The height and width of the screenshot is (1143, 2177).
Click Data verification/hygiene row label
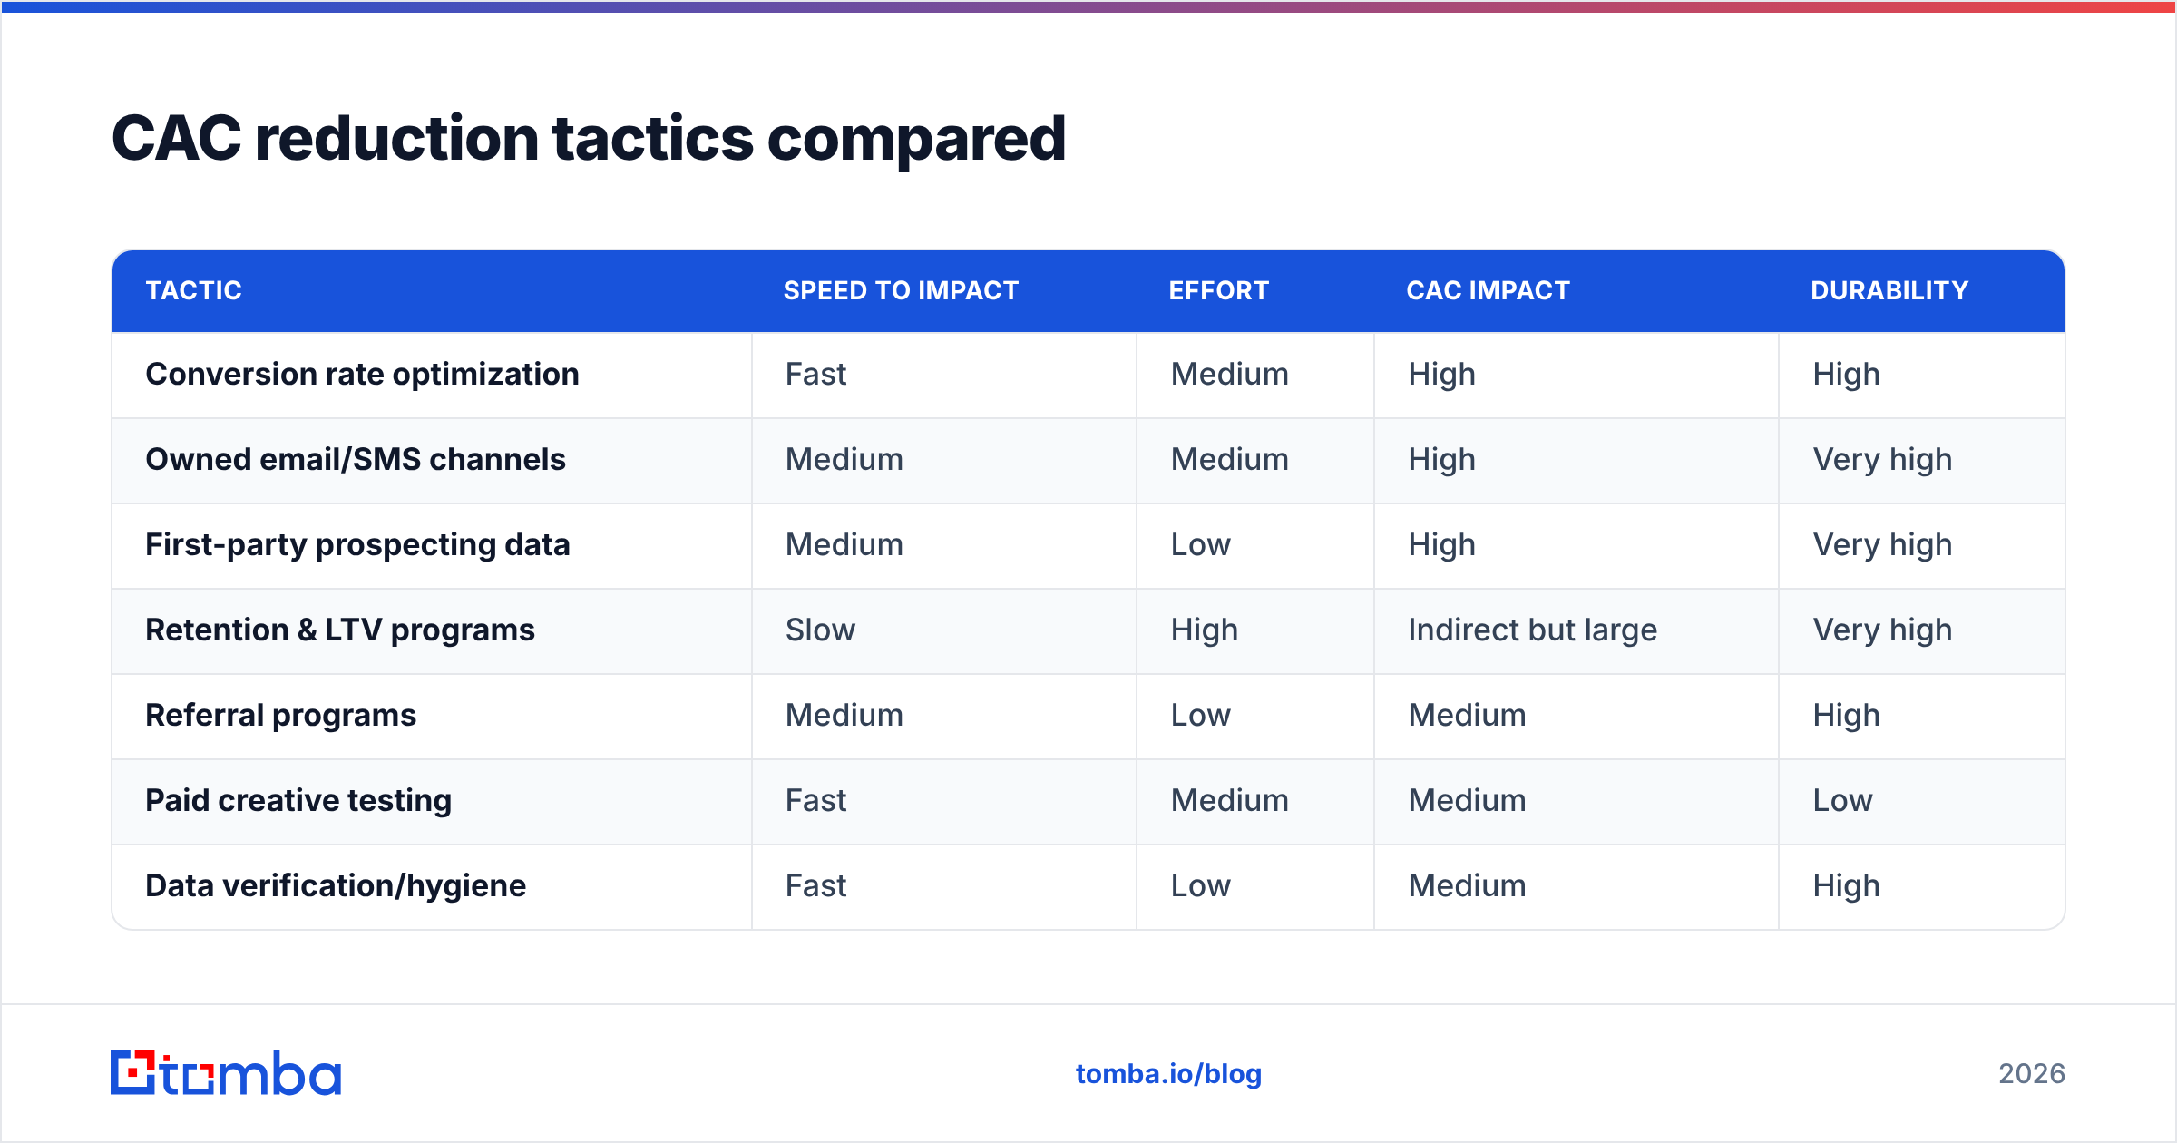(x=336, y=885)
